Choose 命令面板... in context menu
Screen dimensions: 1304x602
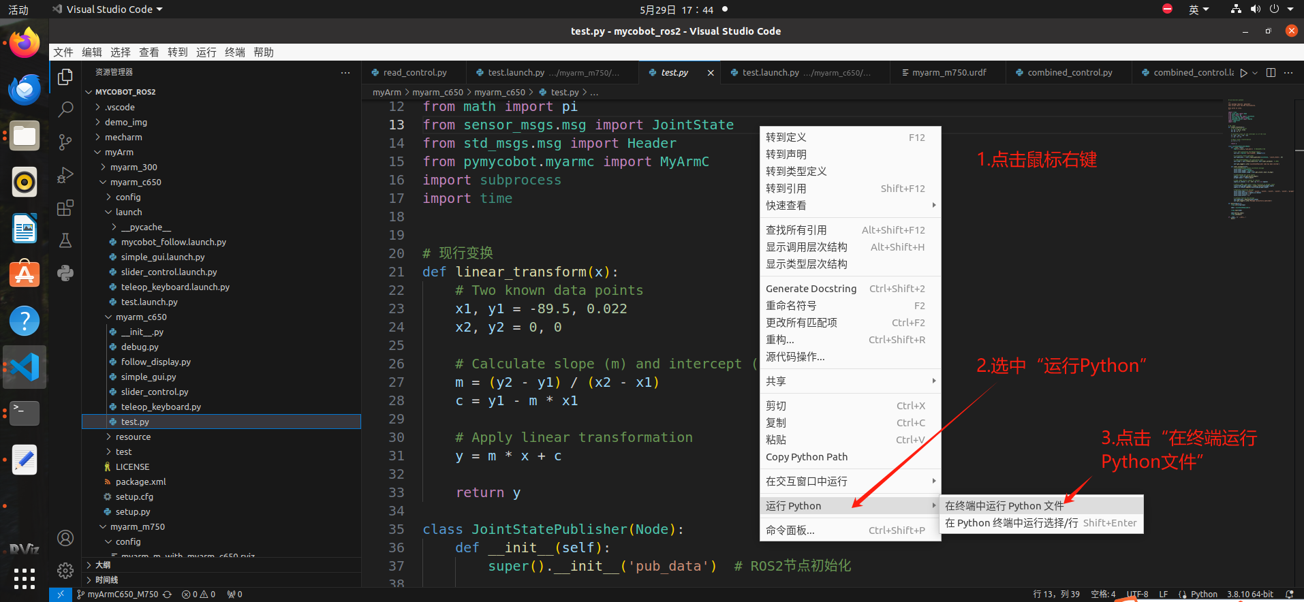coord(850,530)
